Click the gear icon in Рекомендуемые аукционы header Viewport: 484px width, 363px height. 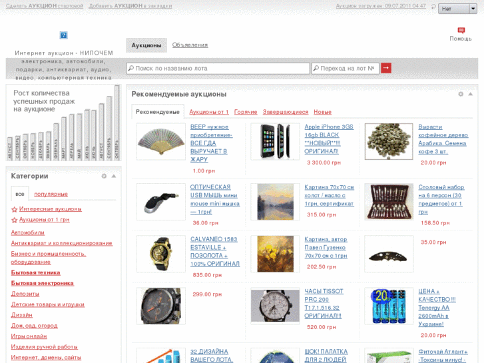coord(461,94)
